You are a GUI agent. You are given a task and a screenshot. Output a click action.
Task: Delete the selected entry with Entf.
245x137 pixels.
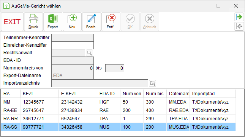111,22
